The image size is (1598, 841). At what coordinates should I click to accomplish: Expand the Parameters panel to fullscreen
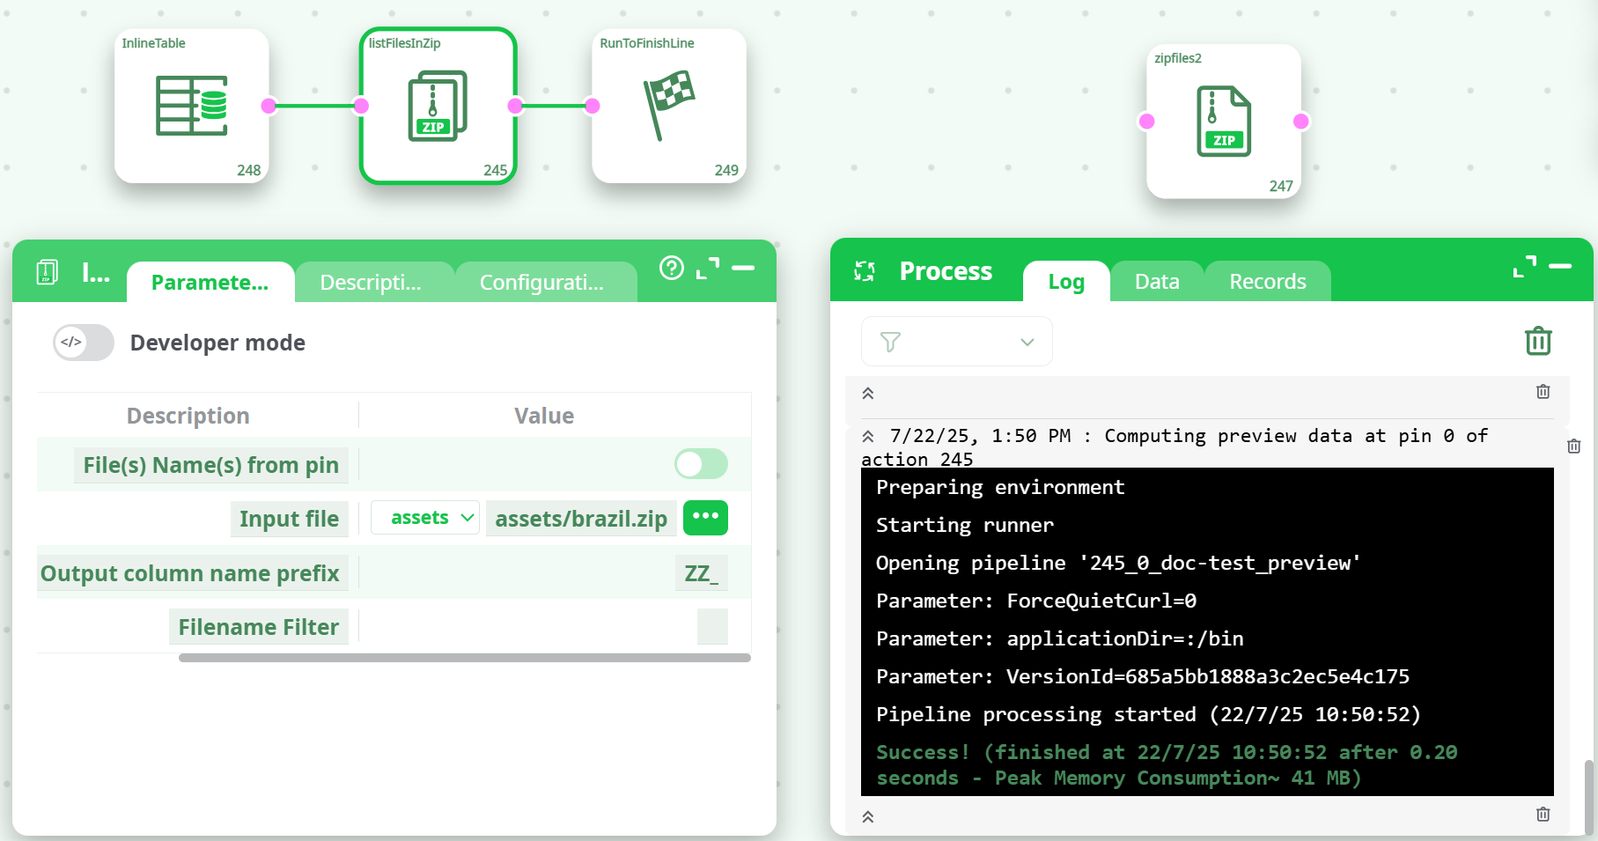pyautogui.click(x=708, y=268)
